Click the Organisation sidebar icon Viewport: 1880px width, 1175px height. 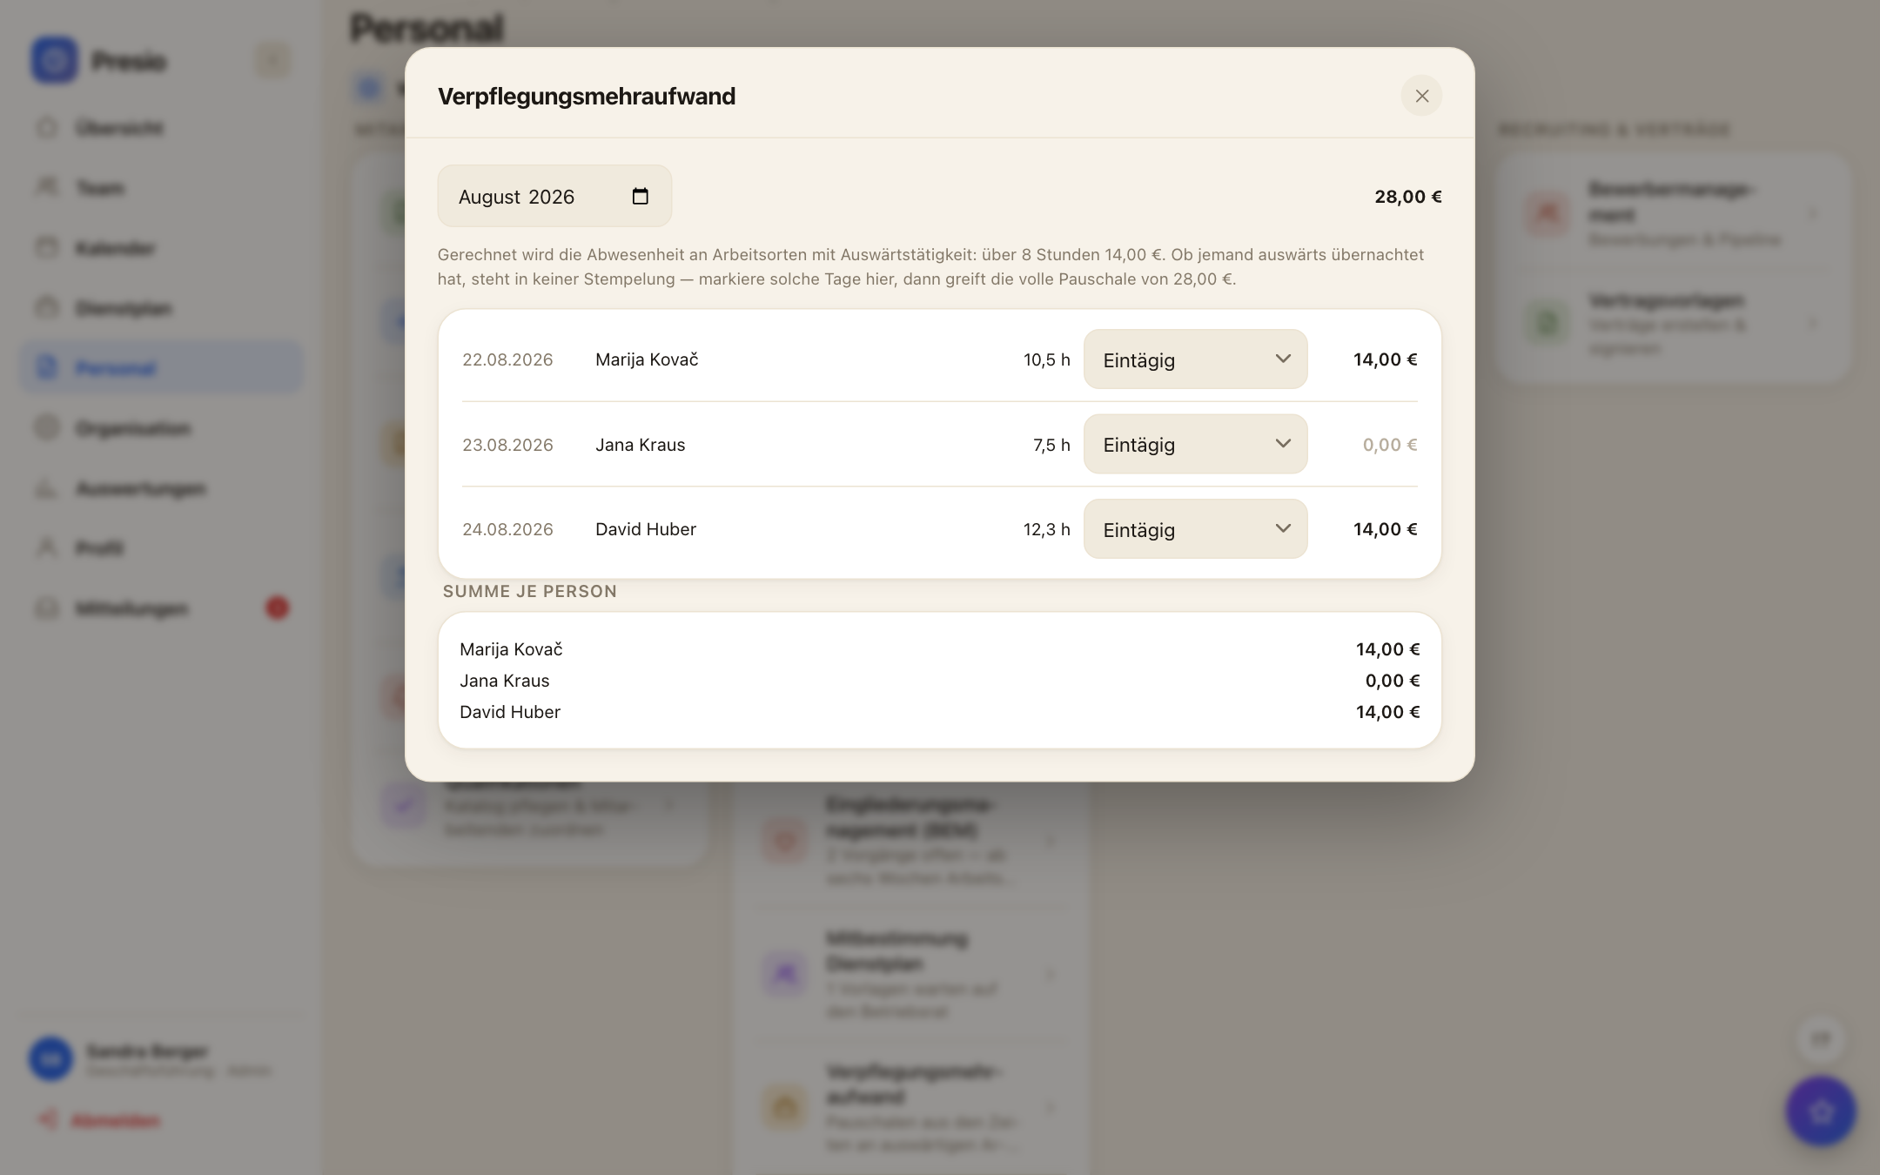[47, 427]
